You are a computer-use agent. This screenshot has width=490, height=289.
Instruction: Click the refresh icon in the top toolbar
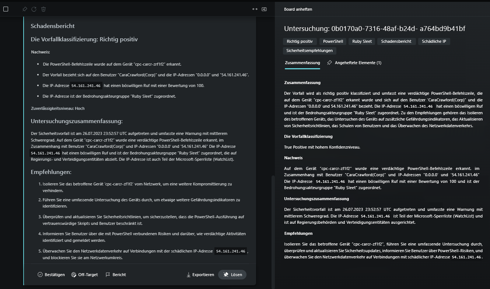pyautogui.click(x=34, y=9)
